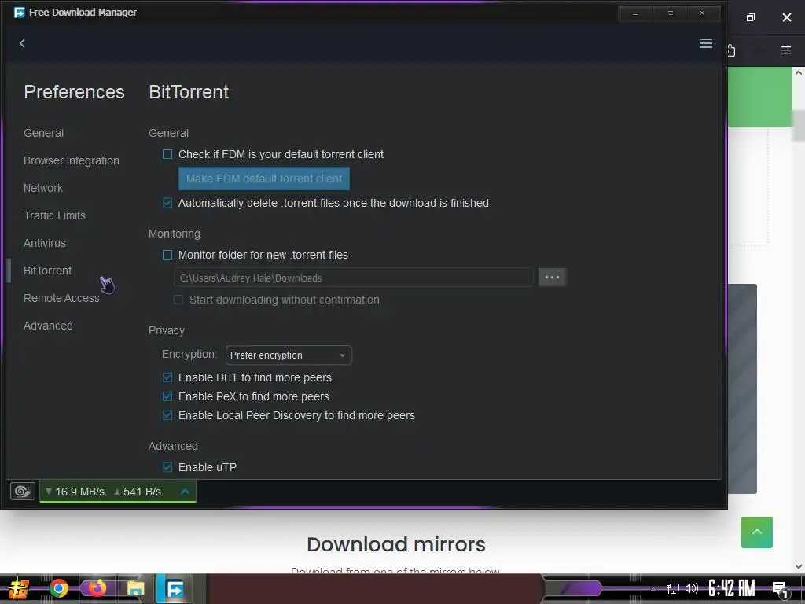Toggle snail mode icon in status bar
805x604 pixels.
[23, 492]
